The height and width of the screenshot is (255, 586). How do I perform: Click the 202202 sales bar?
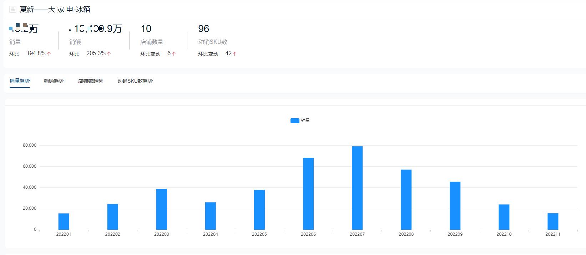pos(112,217)
